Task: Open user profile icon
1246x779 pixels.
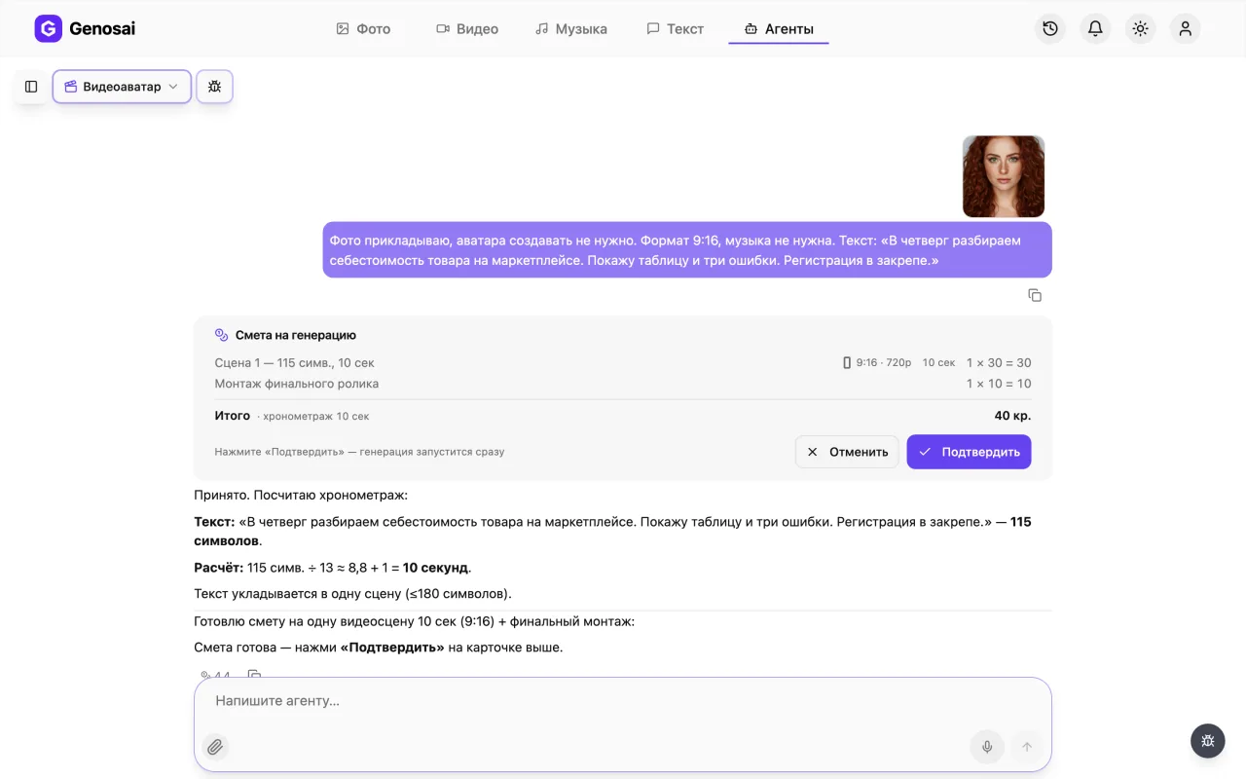Action: point(1185,28)
